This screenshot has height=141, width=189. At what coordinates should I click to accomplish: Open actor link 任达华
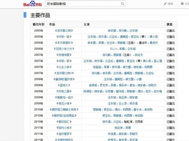coord(110,43)
